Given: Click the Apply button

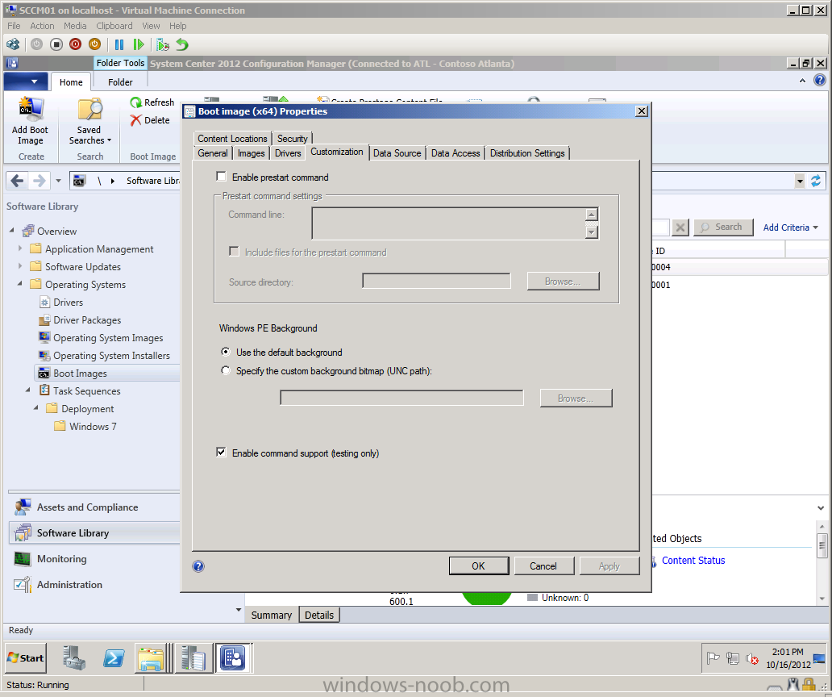Looking at the screenshot, I should tap(609, 566).
